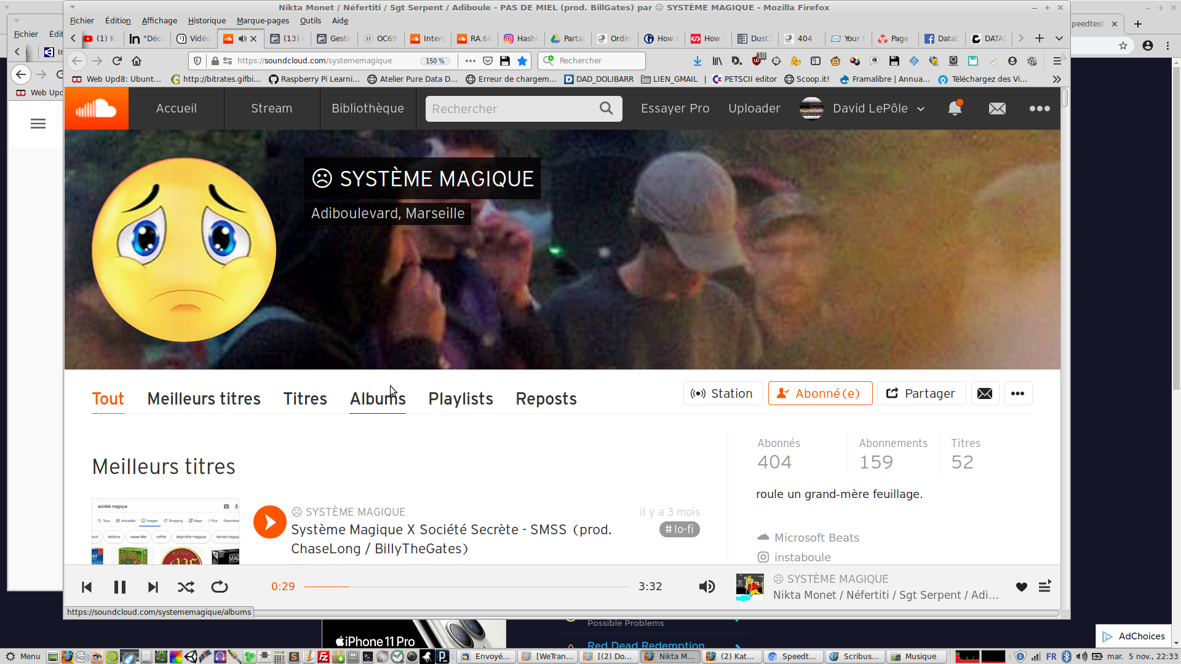The image size is (1181, 664).
Task: Click the Abonné(e) follow button
Action: (x=820, y=393)
